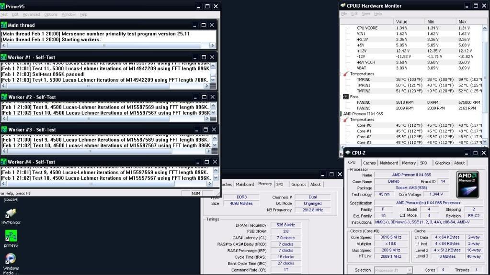This screenshot has height=275, width=490.
Task: Click the Max column header
Action: pos(462,22)
